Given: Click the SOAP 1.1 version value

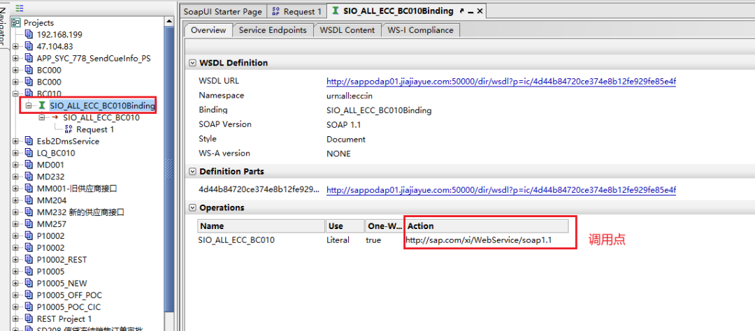Looking at the screenshot, I should [x=344, y=124].
